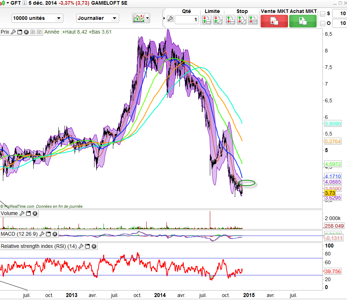Image resolution: width=347 pixels, height=301 pixels.
Task: Click the third Stop order icon
Action: click(253, 20)
